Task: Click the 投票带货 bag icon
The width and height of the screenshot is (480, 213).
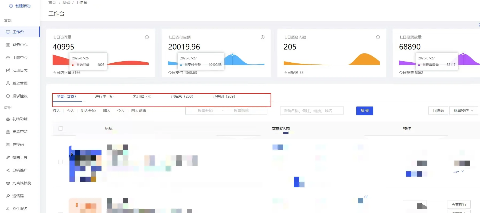Action: [x=8, y=132]
